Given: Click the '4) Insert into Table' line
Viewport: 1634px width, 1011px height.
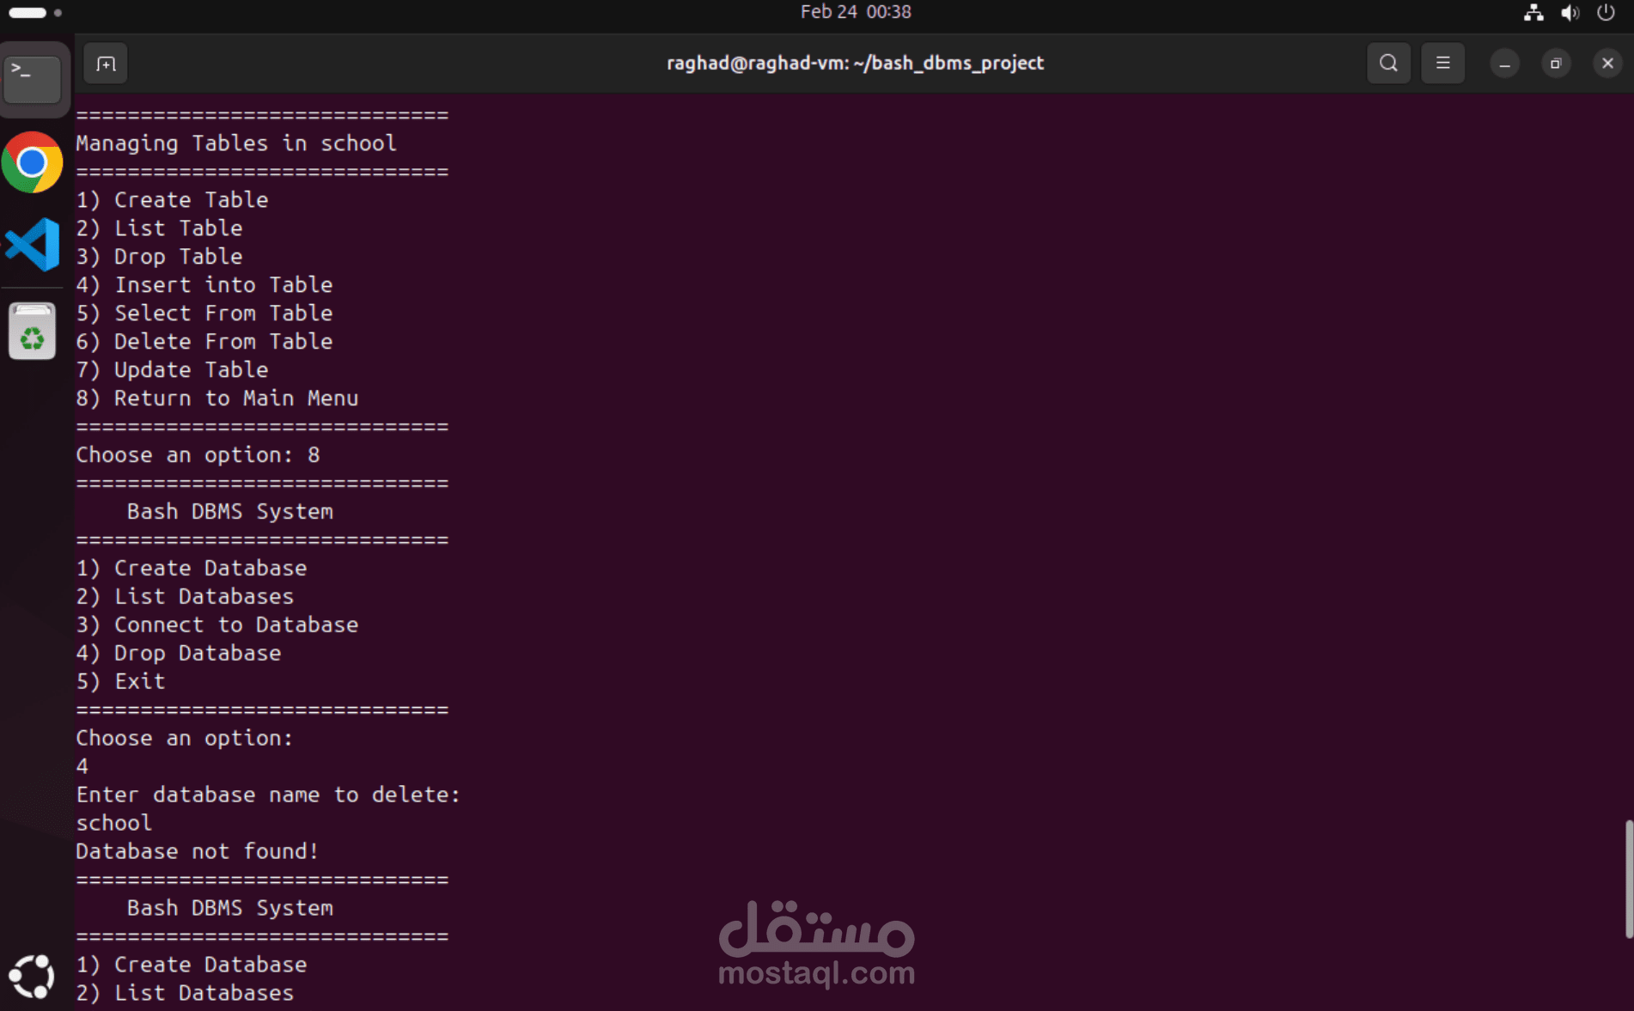Looking at the screenshot, I should click(204, 285).
